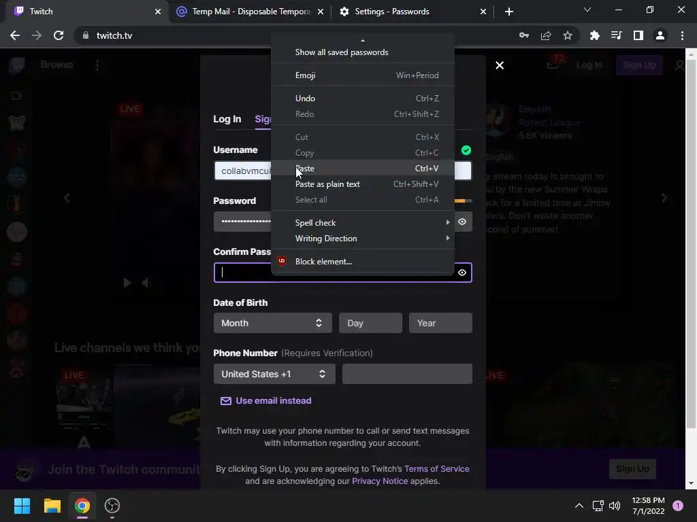This screenshot has width=697, height=522.
Task: Click the context menu scroll-up arrow
Action: point(363,40)
